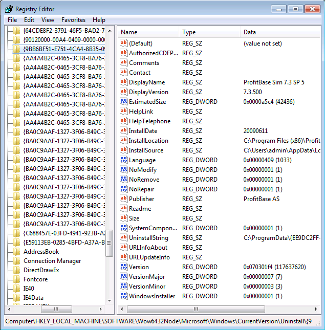The width and height of the screenshot is (325, 330).
Task: Sort values by the Name column header
Action: point(148,32)
